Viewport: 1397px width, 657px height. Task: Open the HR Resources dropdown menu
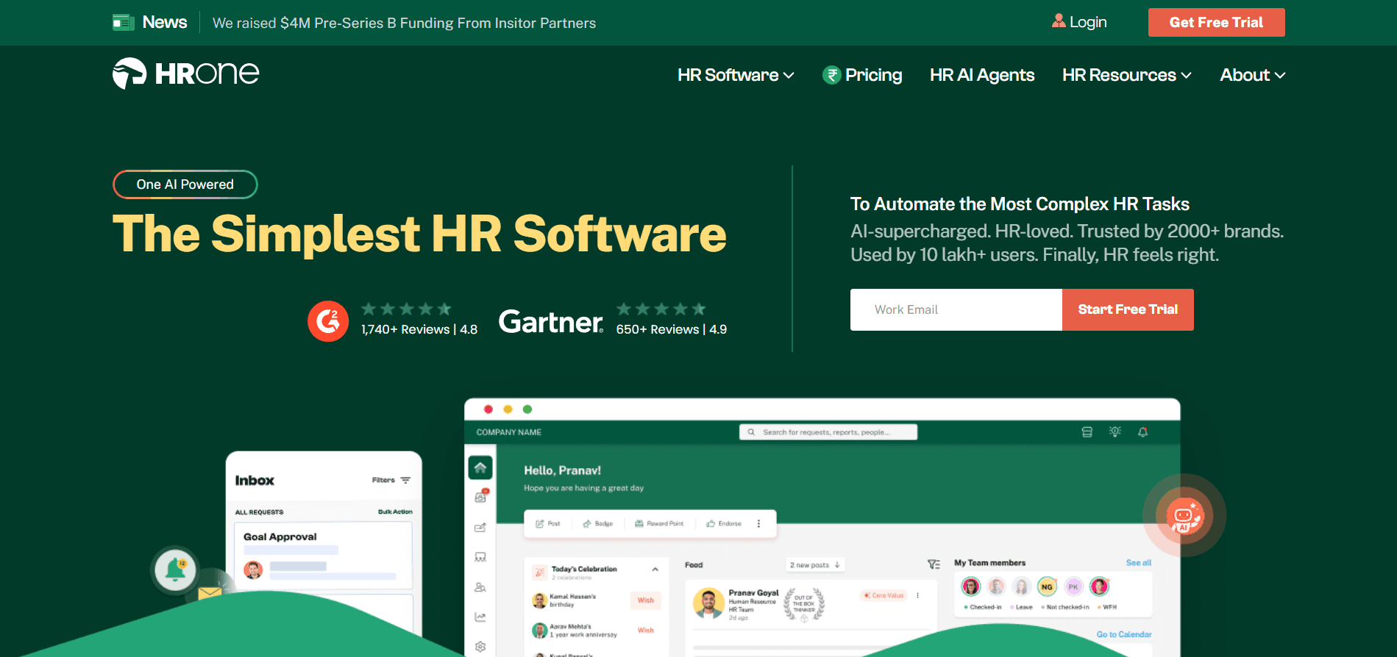point(1126,75)
